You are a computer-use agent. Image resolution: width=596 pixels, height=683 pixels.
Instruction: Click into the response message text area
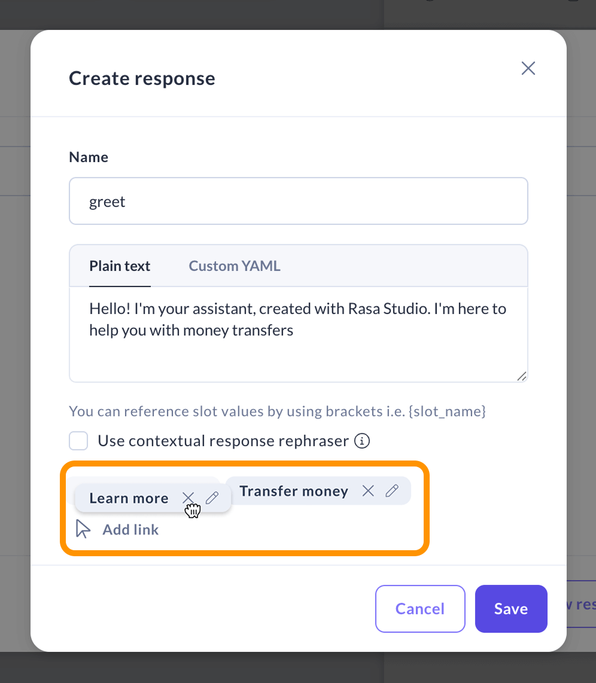coord(298,347)
